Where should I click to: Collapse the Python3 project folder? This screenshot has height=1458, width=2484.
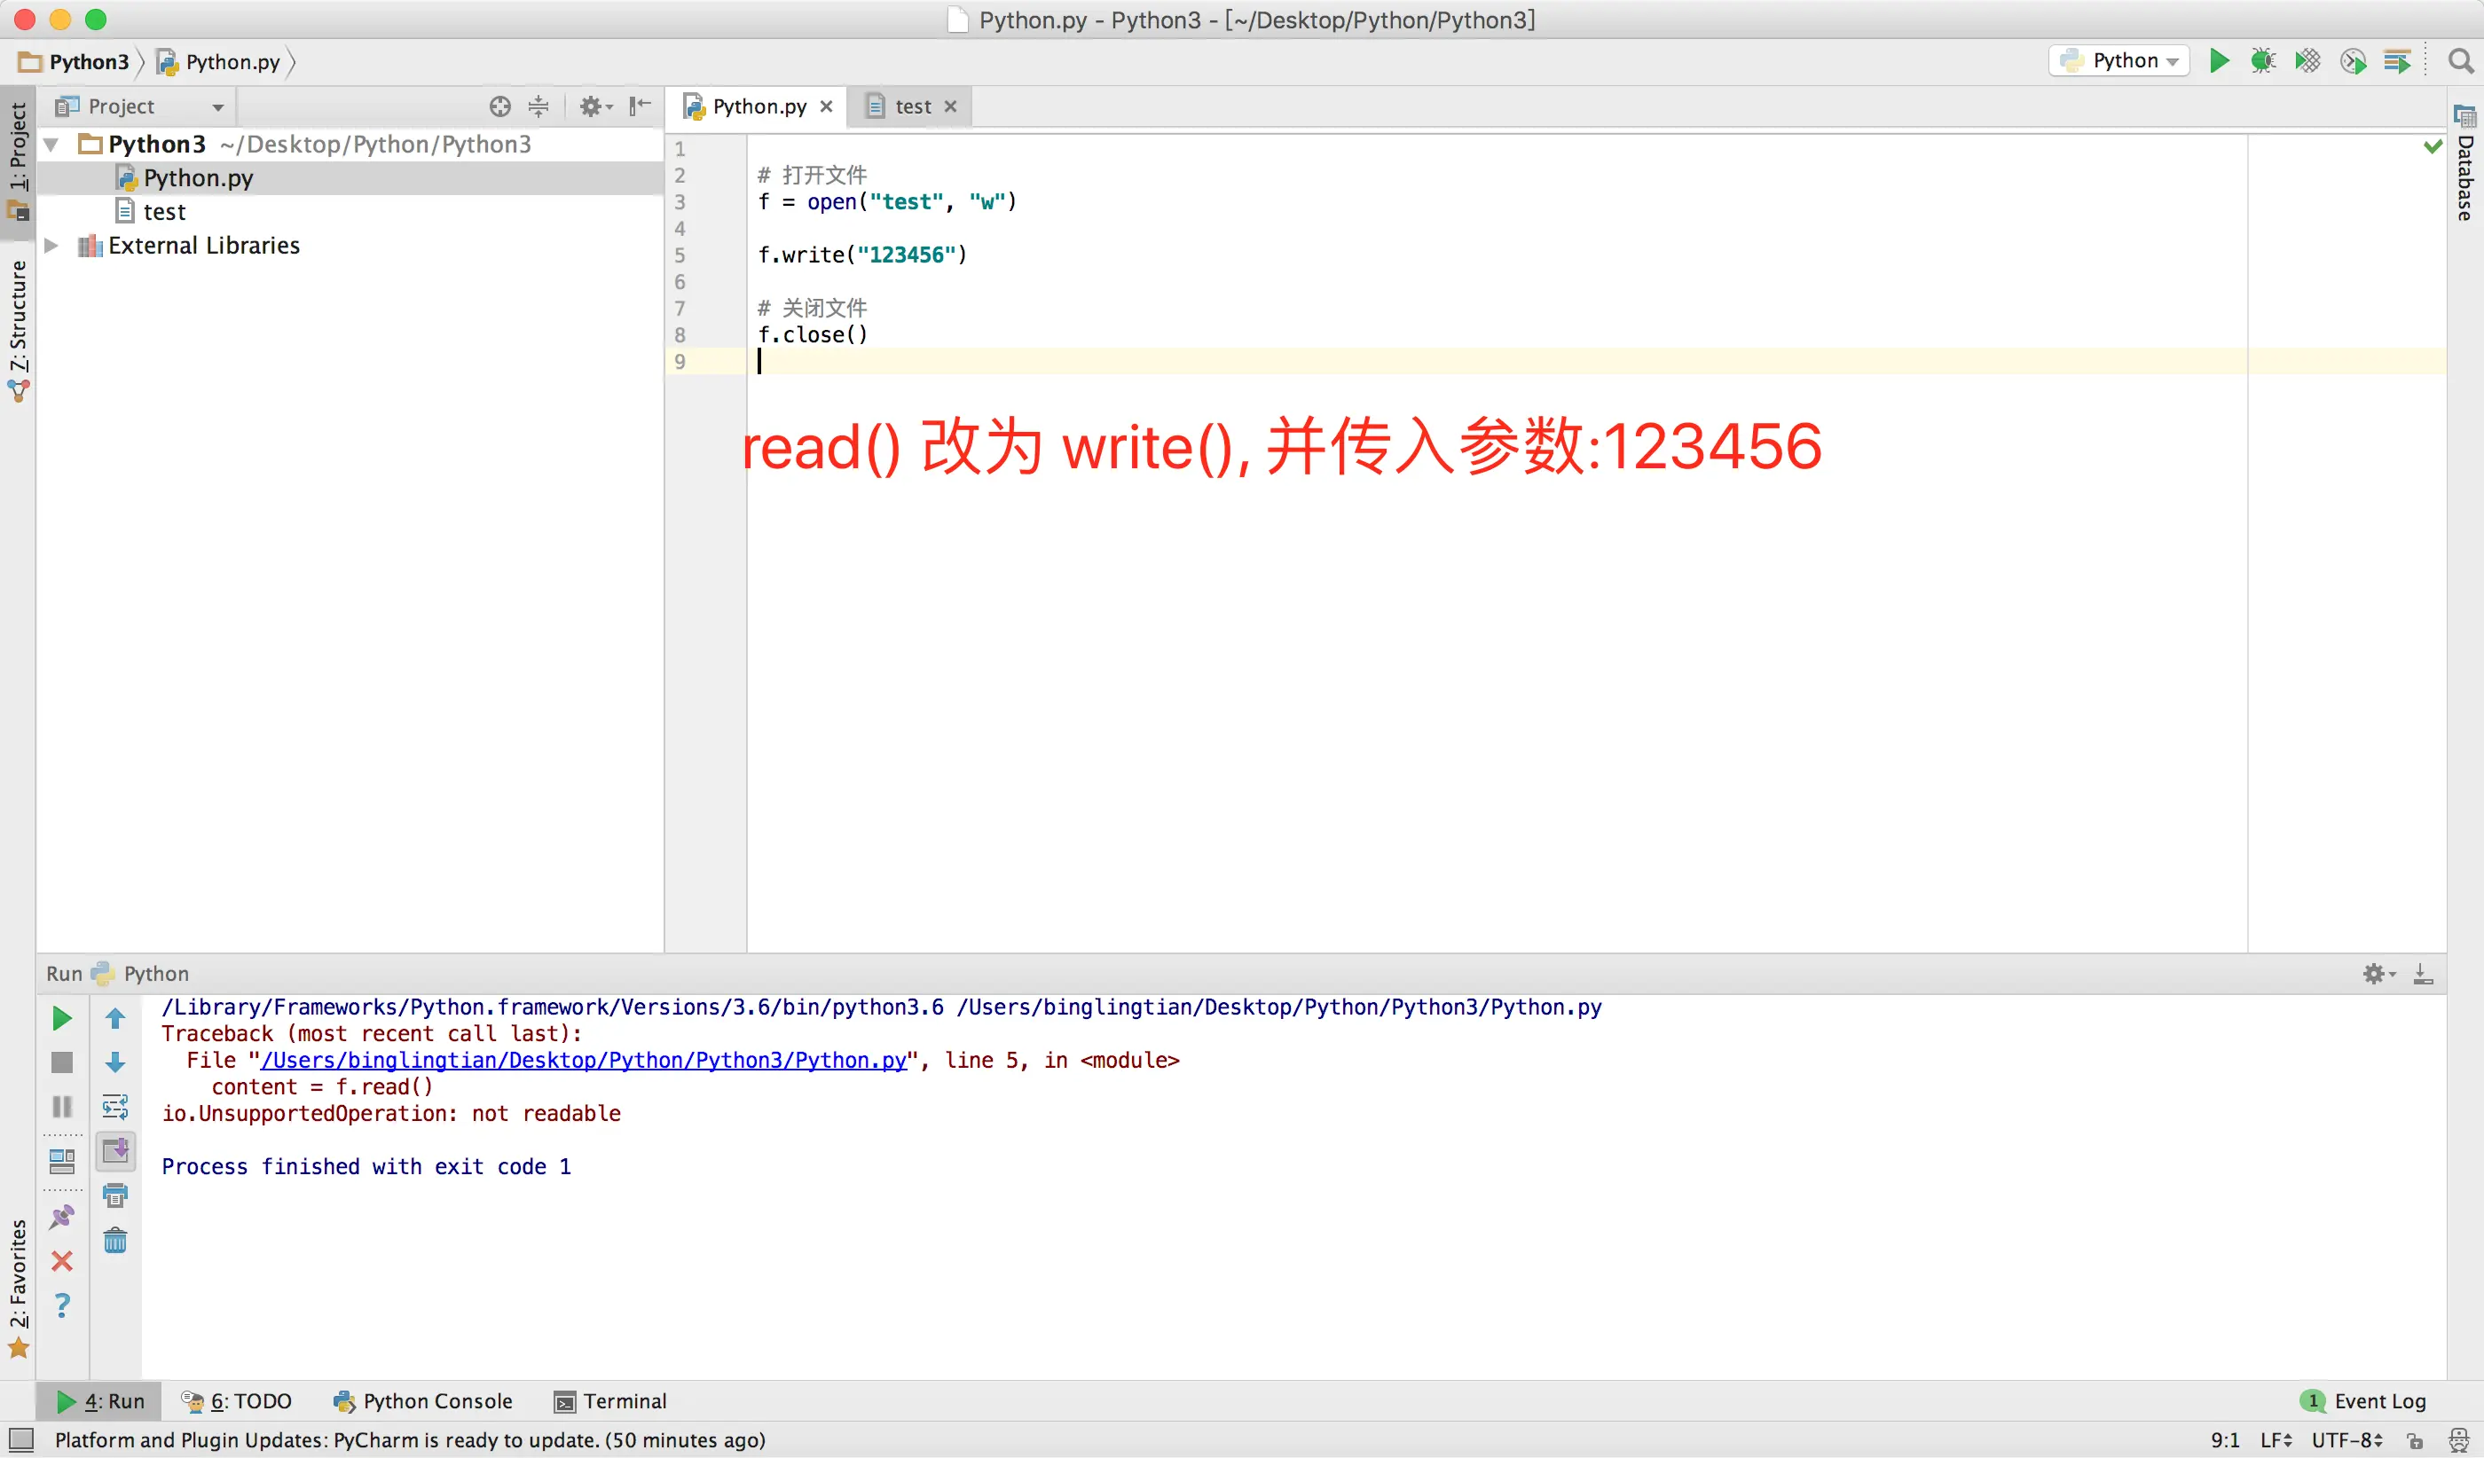coord(51,145)
